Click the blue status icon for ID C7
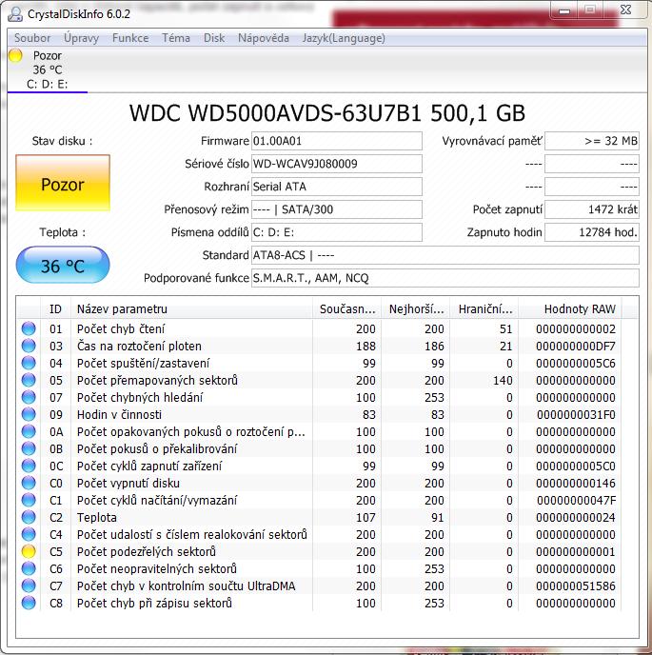 [29, 586]
